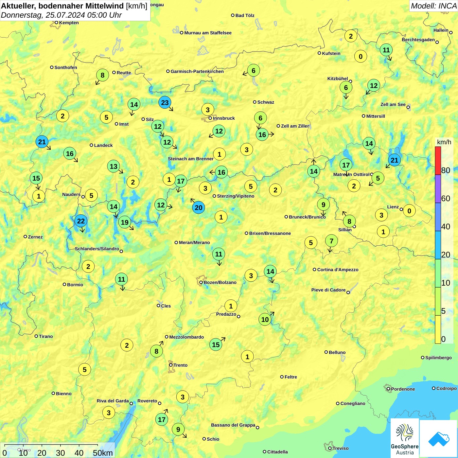Click the Kitzbühel city label
This screenshot has width=458, height=458.
[338, 79]
